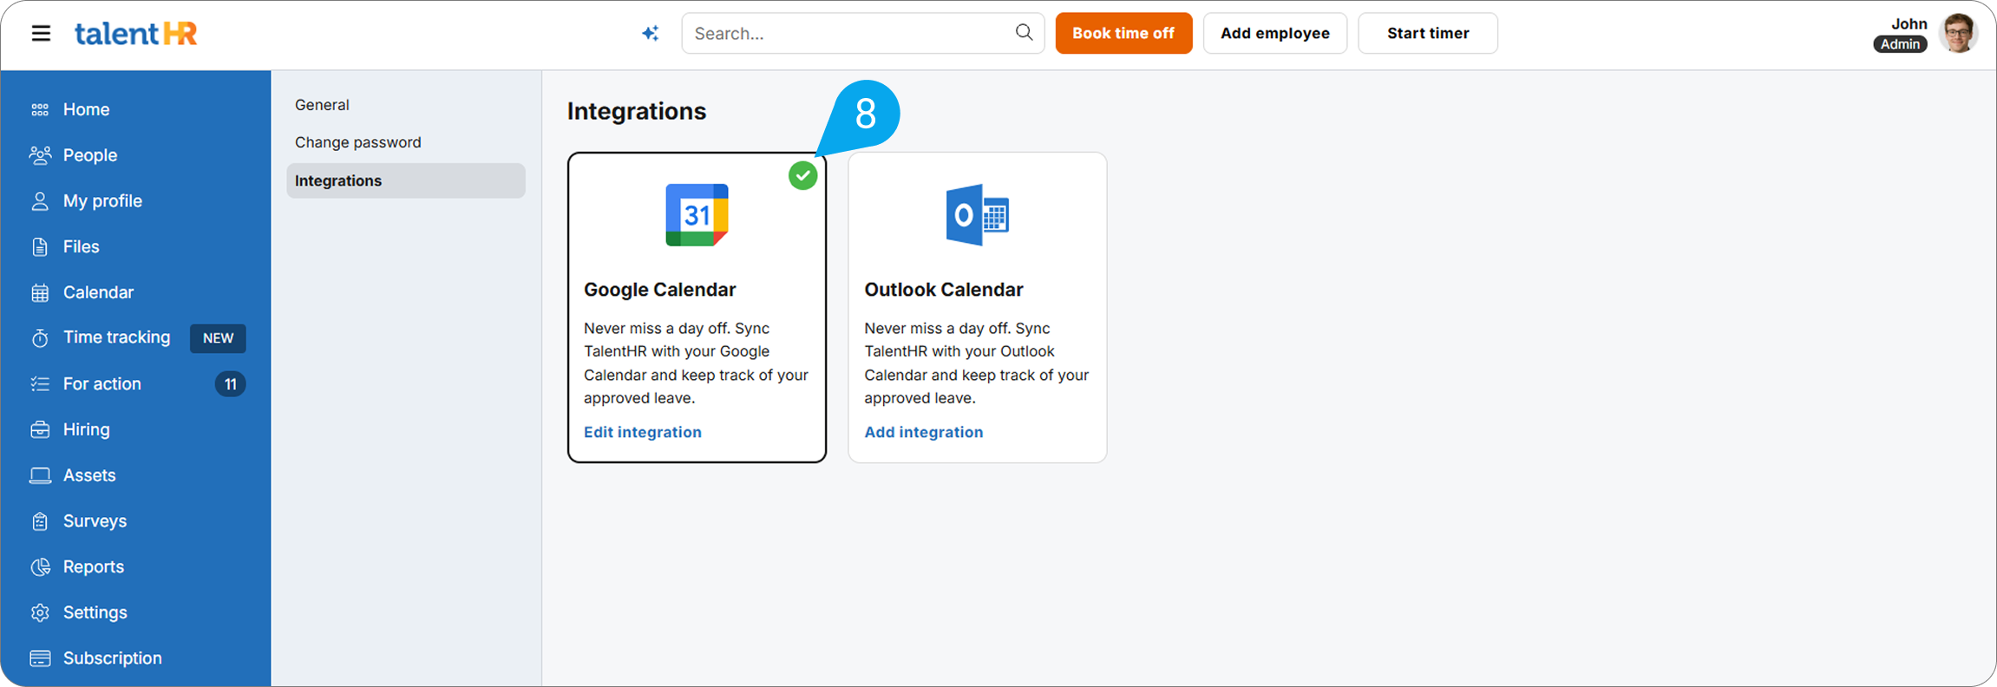1997x687 pixels.
Task: Click the Time tracking stopwatch icon
Action: [40, 338]
